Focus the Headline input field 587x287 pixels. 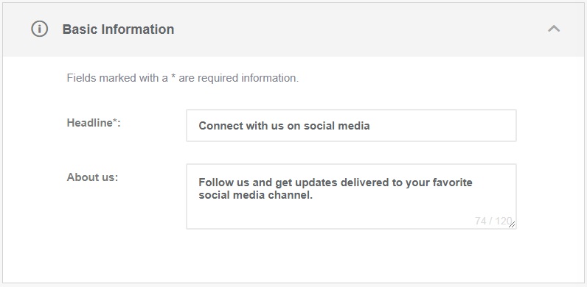tap(351, 126)
